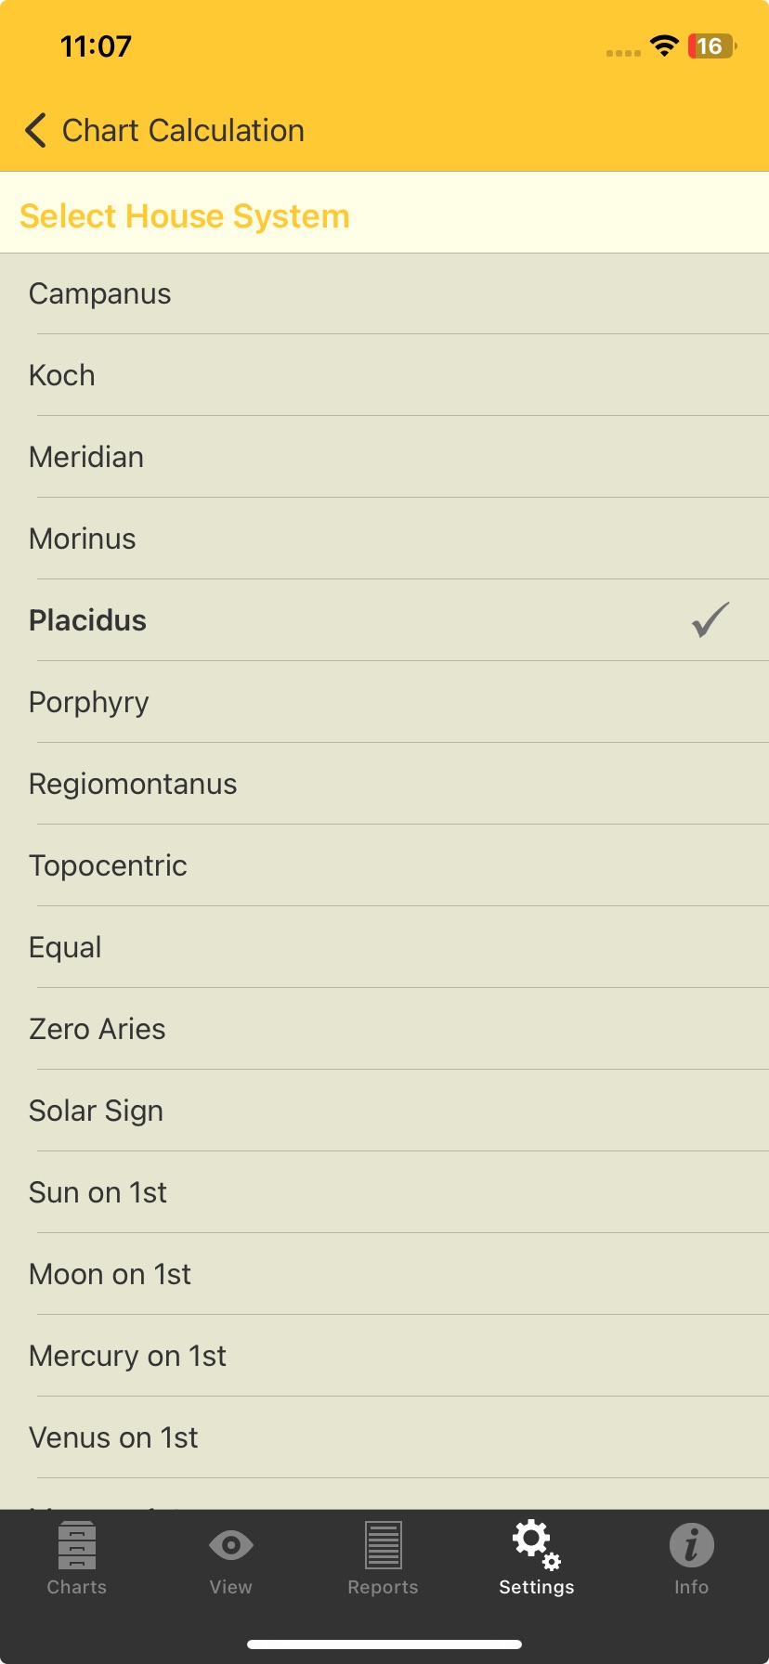769x1664 pixels.
Task: Open the Charts filing cabinet icon
Action: point(77,1545)
